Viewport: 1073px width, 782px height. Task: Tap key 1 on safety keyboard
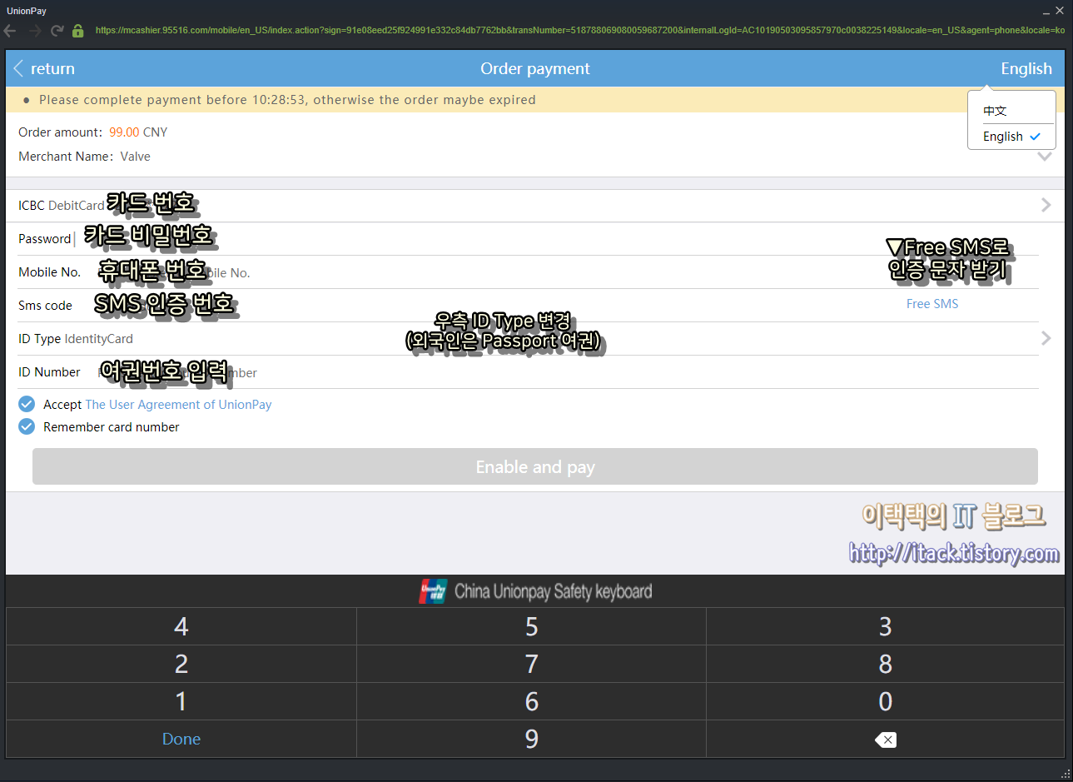click(181, 701)
